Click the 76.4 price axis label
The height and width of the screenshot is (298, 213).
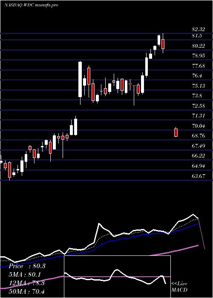click(197, 76)
